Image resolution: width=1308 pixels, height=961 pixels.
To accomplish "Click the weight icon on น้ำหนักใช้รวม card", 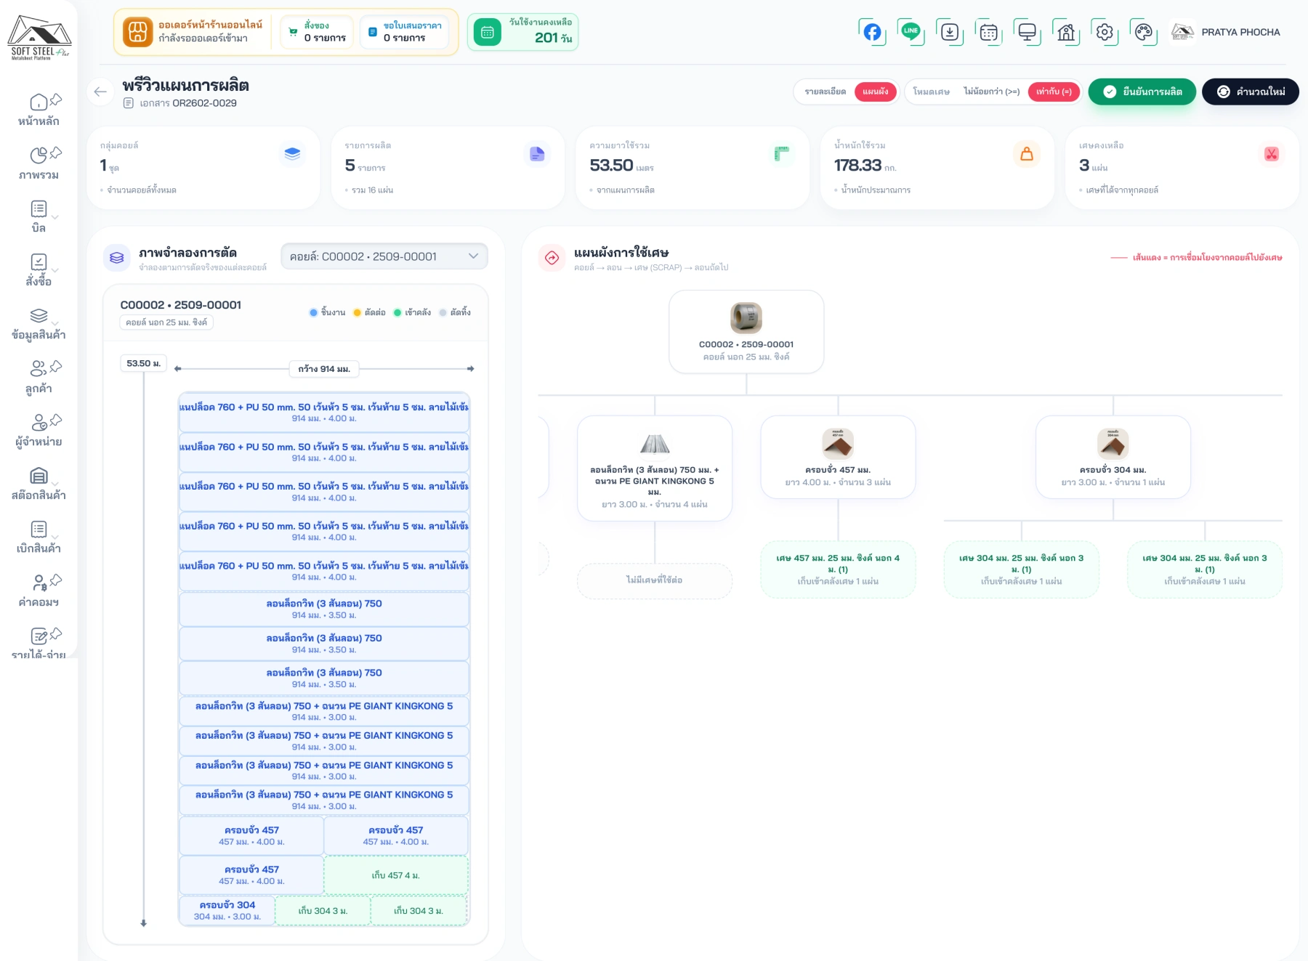I will (x=1027, y=153).
